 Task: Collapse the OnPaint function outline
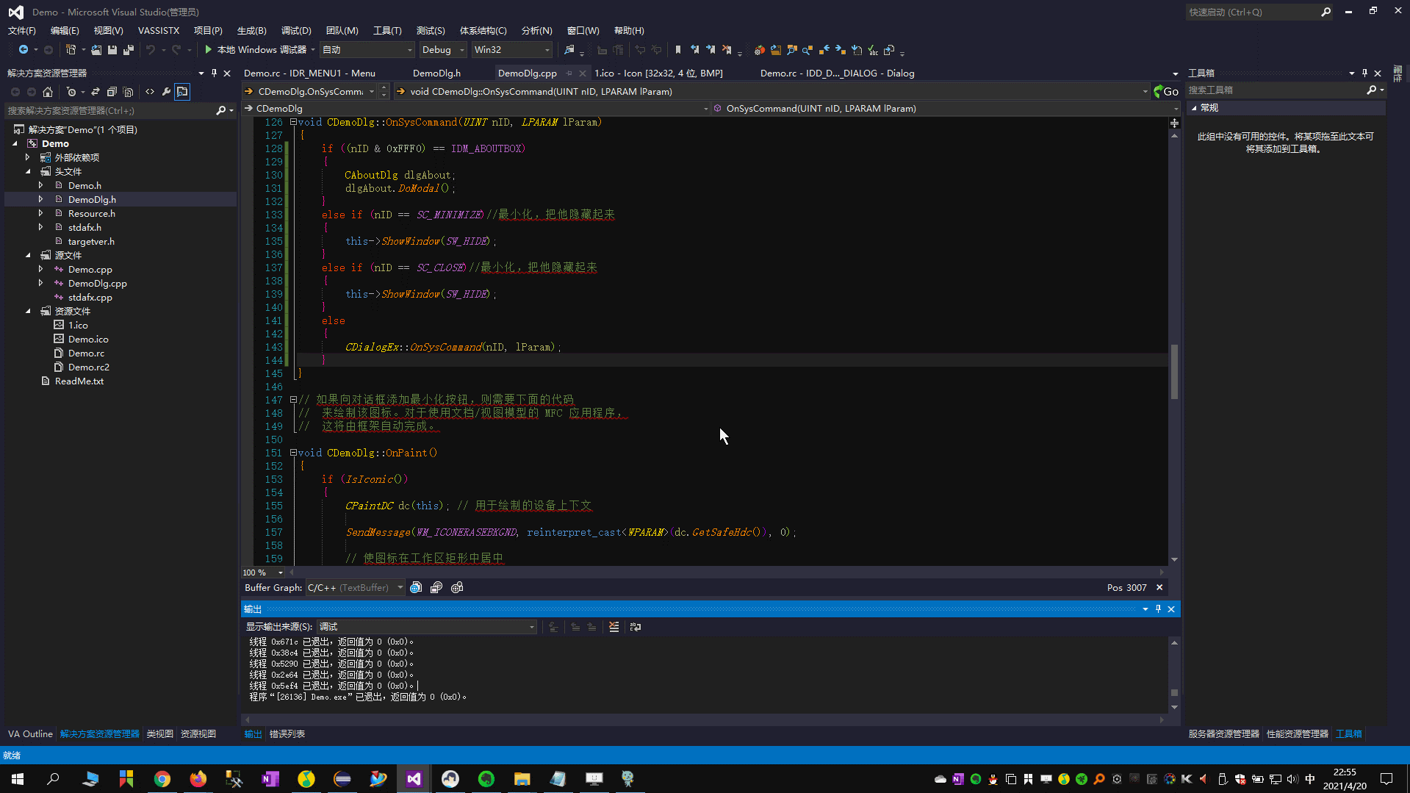coord(293,453)
